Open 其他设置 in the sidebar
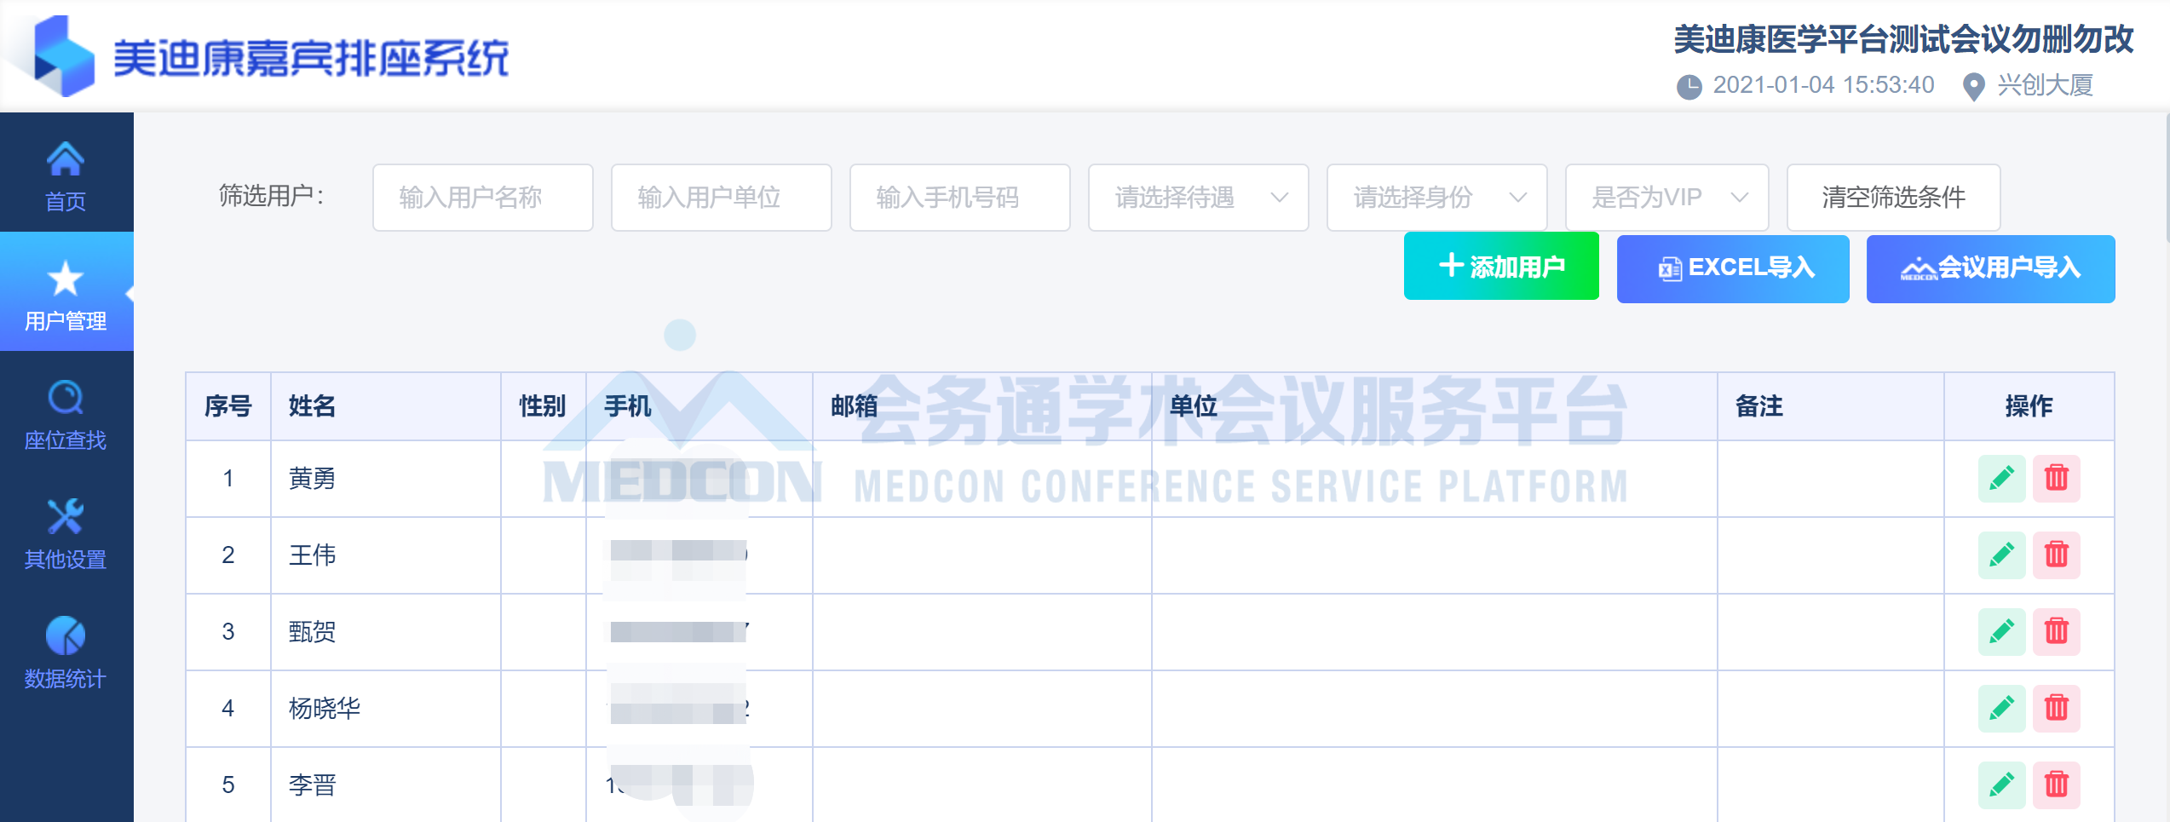 tap(66, 534)
